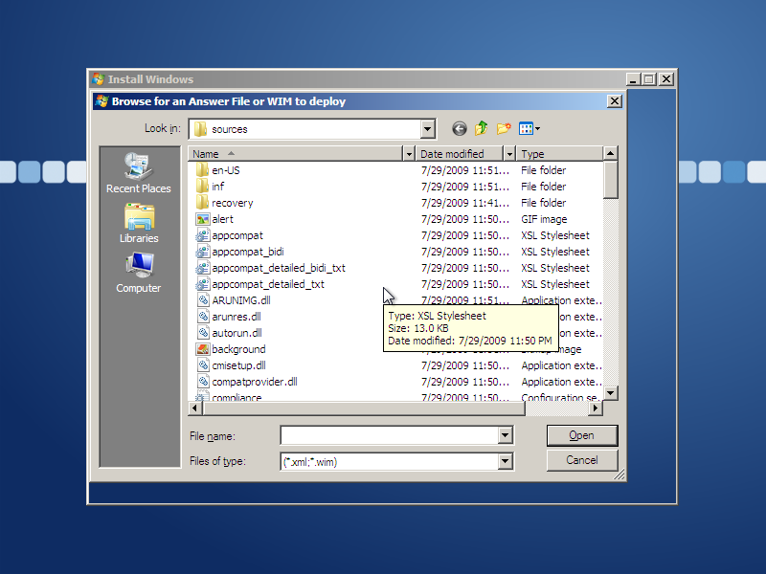Select the file named autorun.dll
Viewport: 766px width, 574px height.
click(x=237, y=333)
